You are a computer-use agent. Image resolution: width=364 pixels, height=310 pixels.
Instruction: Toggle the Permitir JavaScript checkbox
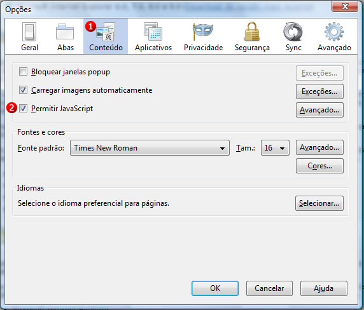[23, 108]
